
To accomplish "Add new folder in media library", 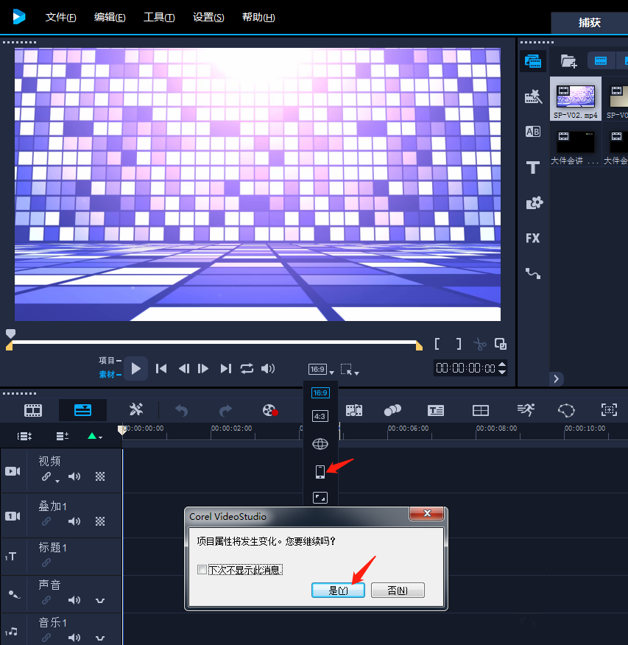I will 568,61.
